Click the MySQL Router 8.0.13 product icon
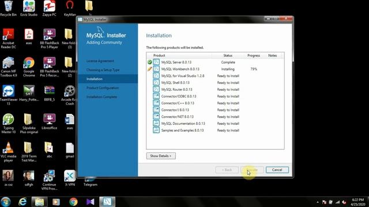 tap(156, 89)
